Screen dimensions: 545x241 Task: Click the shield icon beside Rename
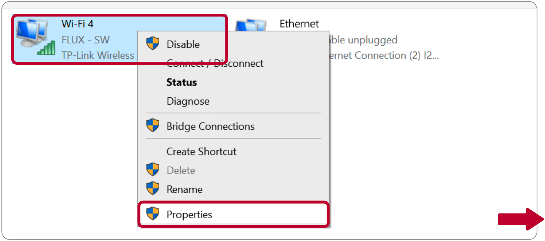[x=153, y=188]
